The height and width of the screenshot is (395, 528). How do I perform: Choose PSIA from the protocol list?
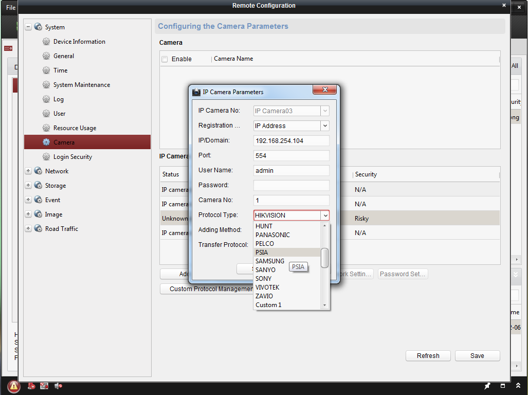coord(262,253)
